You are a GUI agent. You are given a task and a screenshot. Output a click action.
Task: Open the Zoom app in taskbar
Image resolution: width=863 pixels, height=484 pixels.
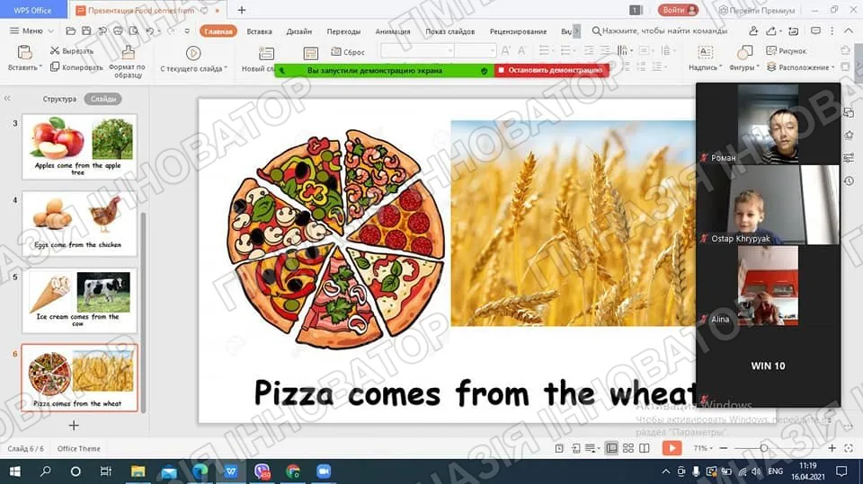coord(324,471)
